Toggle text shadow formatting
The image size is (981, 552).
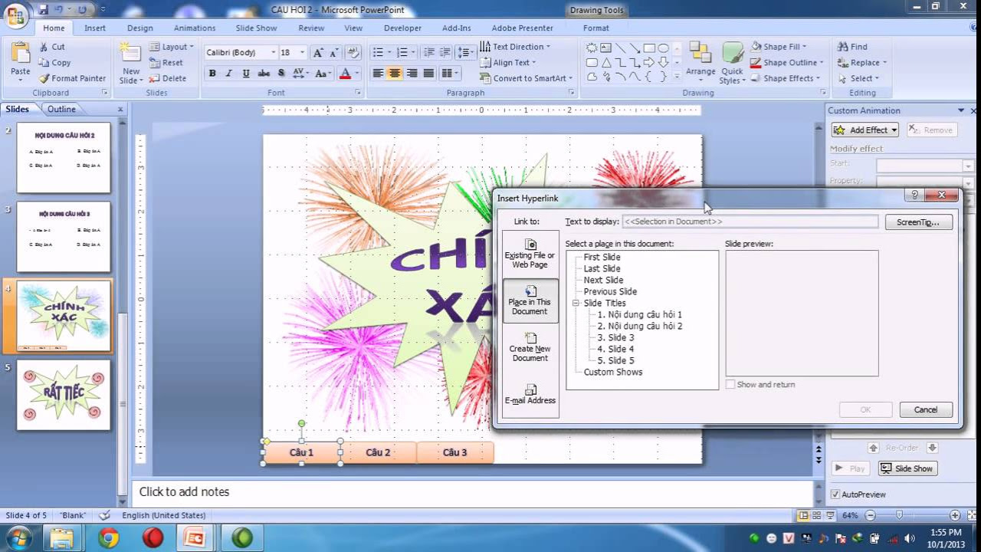click(281, 74)
